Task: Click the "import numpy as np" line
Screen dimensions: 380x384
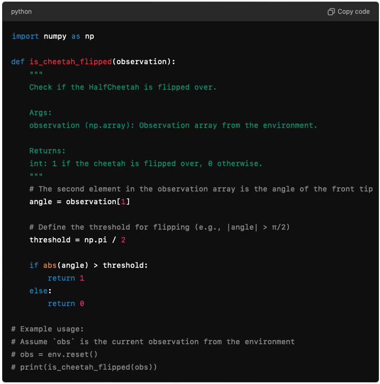Action: [52, 36]
